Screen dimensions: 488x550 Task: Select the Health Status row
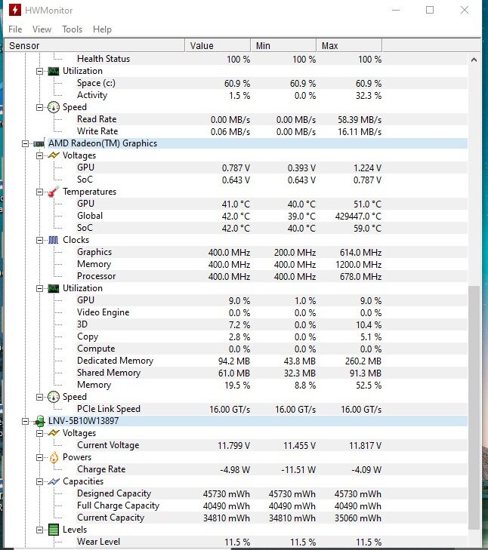coord(272,59)
